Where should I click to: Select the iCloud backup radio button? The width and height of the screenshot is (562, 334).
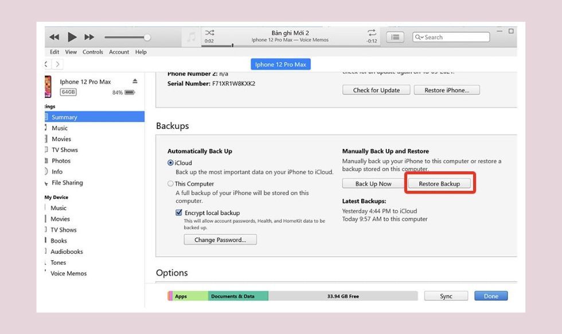click(171, 163)
